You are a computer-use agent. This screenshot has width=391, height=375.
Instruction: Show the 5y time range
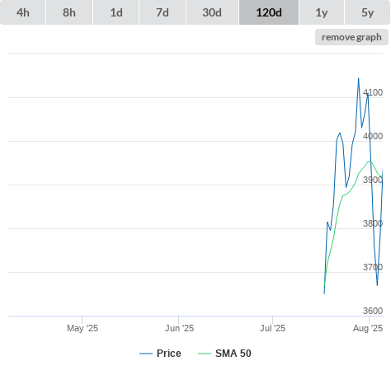tap(368, 12)
